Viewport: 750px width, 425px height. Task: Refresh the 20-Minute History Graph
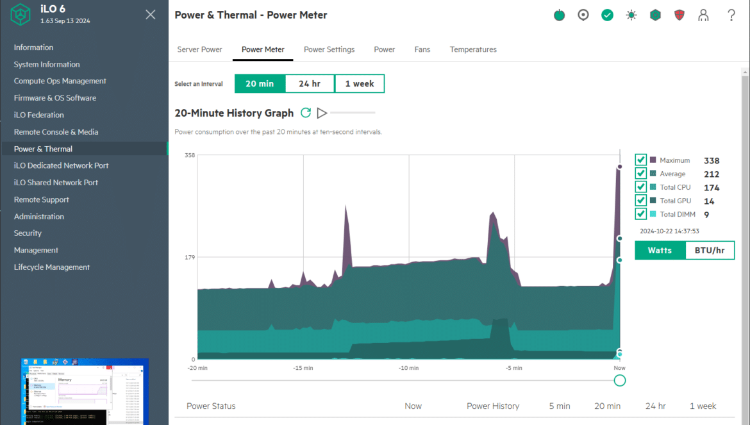tap(306, 113)
